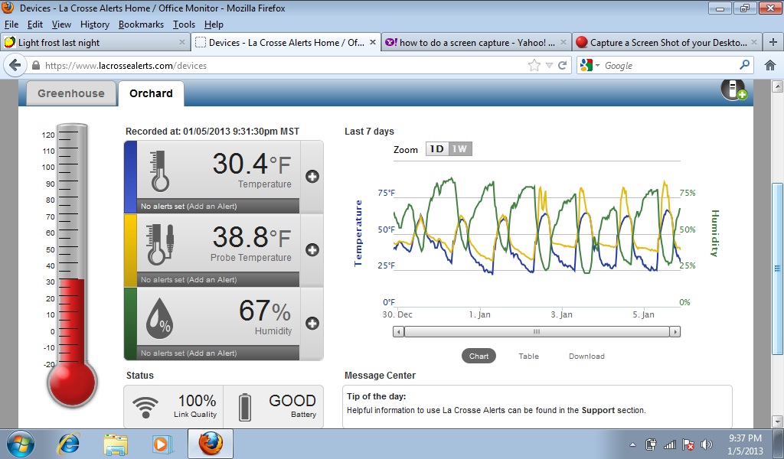
Task: Click the volume speaker tray icon
Action: click(707, 444)
